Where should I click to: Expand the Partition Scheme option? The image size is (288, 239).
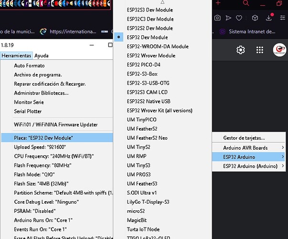click(57, 193)
